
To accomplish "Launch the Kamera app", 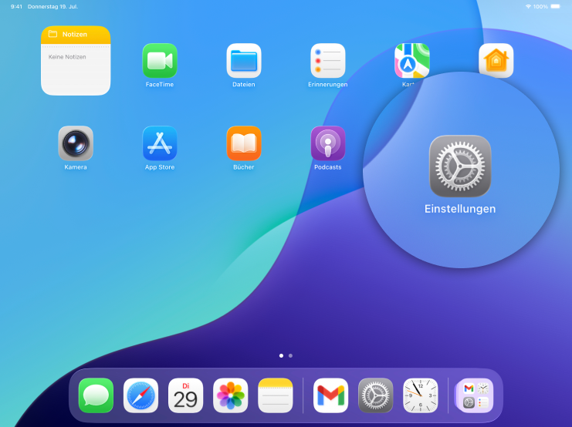I will (x=76, y=143).
